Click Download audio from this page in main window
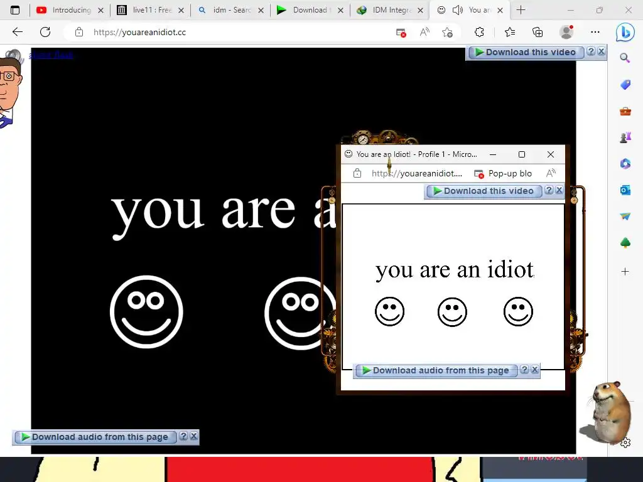 click(95, 437)
